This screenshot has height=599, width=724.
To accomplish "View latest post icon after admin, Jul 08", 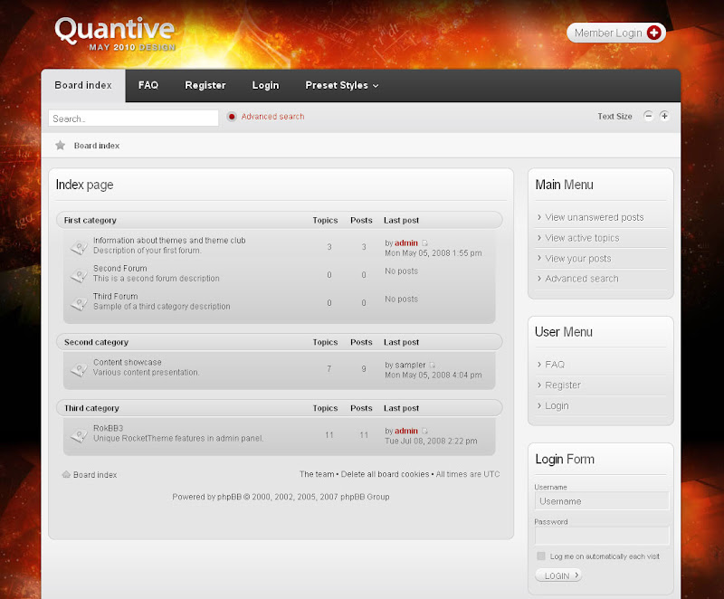I will (424, 431).
